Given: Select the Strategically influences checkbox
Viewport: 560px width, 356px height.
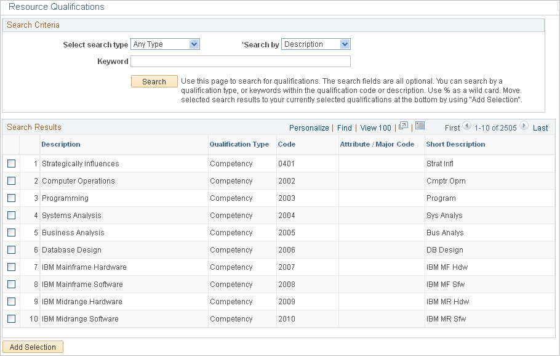Looking at the screenshot, I should pos(11,163).
